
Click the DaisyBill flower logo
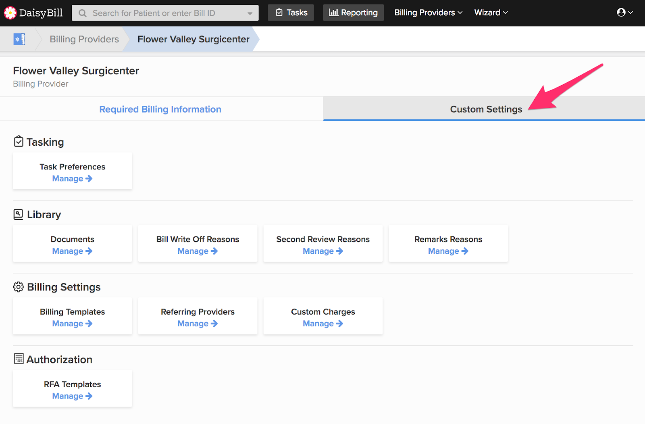pyautogui.click(x=10, y=13)
